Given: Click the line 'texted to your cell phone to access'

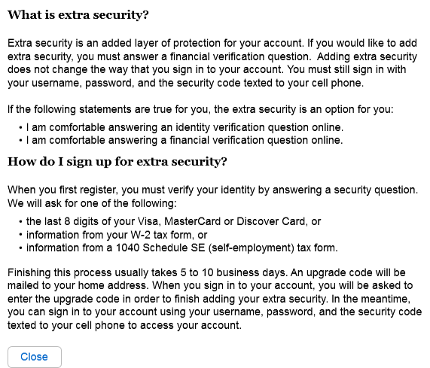Looking at the screenshot, I should (x=125, y=326).
